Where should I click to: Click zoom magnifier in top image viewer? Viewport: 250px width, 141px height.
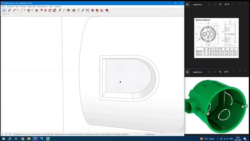pos(220,4)
